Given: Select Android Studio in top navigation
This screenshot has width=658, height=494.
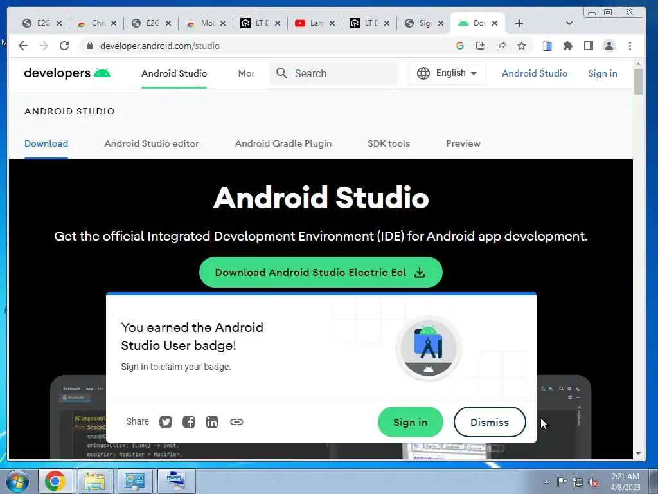Looking at the screenshot, I should (174, 73).
